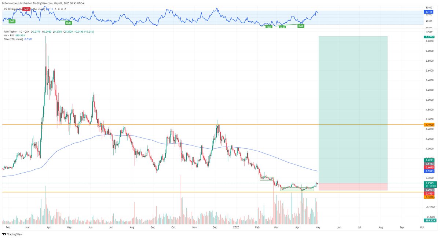440x238 pixels.
Task: Click the 2025 label on the time axis
Action: [x=236, y=227]
